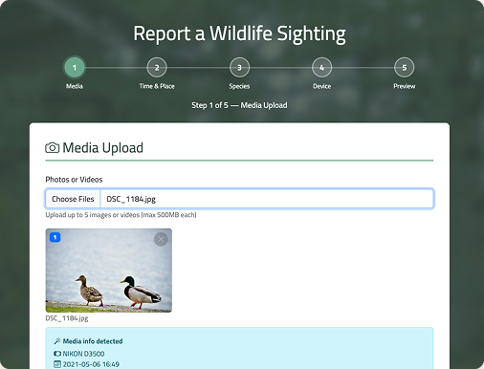This screenshot has height=369, width=484.
Task: Click the Media Upload section heading
Action: tap(102, 148)
